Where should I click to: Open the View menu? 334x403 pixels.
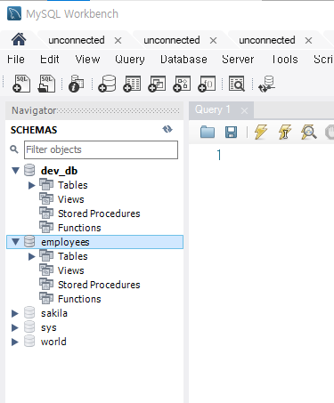(x=87, y=59)
